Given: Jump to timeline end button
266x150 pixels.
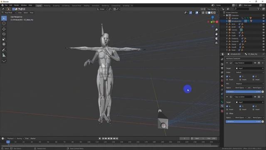Looking at the screenshot, I should coord(117,138).
